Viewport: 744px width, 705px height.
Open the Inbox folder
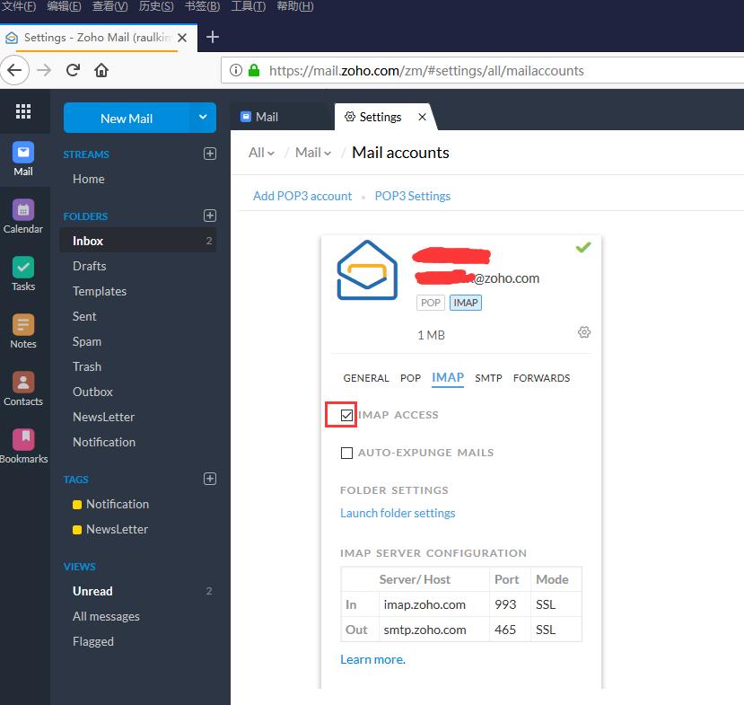(137, 241)
